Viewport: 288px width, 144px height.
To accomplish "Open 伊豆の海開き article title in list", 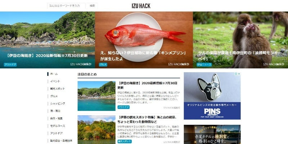I will click(x=148, y=85).
